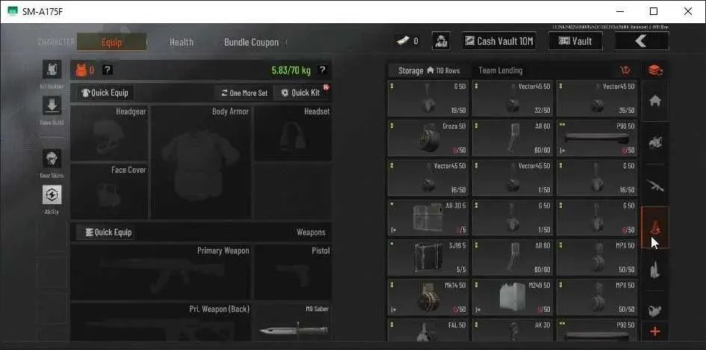The height and width of the screenshot is (350, 706).
Task: Select the FAL 50 magazine item
Action: [x=428, y=330]
